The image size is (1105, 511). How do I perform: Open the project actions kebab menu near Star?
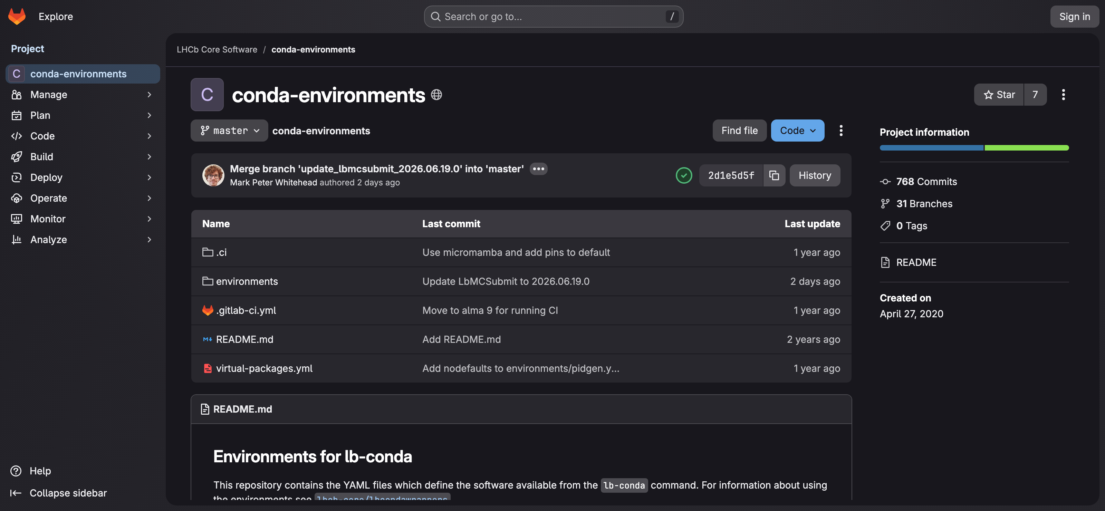click(1064, 94)
